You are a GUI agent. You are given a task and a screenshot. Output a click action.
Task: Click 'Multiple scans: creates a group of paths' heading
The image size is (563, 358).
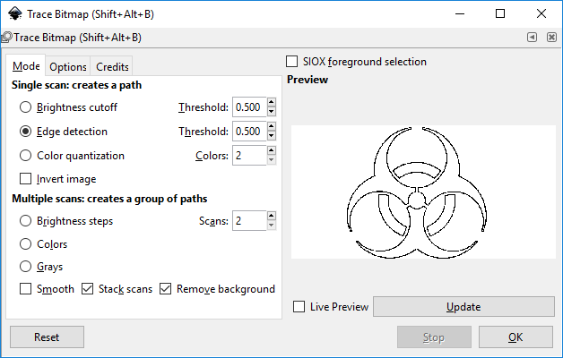(x=109, y=199)
